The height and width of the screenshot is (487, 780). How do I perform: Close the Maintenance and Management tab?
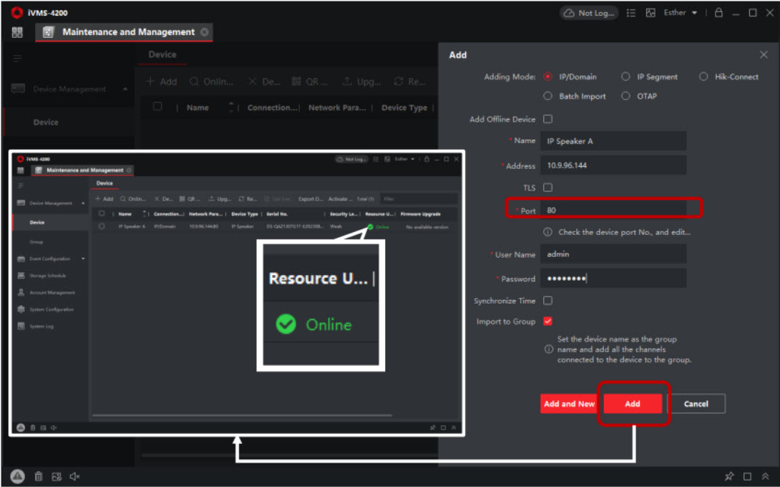[205, 32]
